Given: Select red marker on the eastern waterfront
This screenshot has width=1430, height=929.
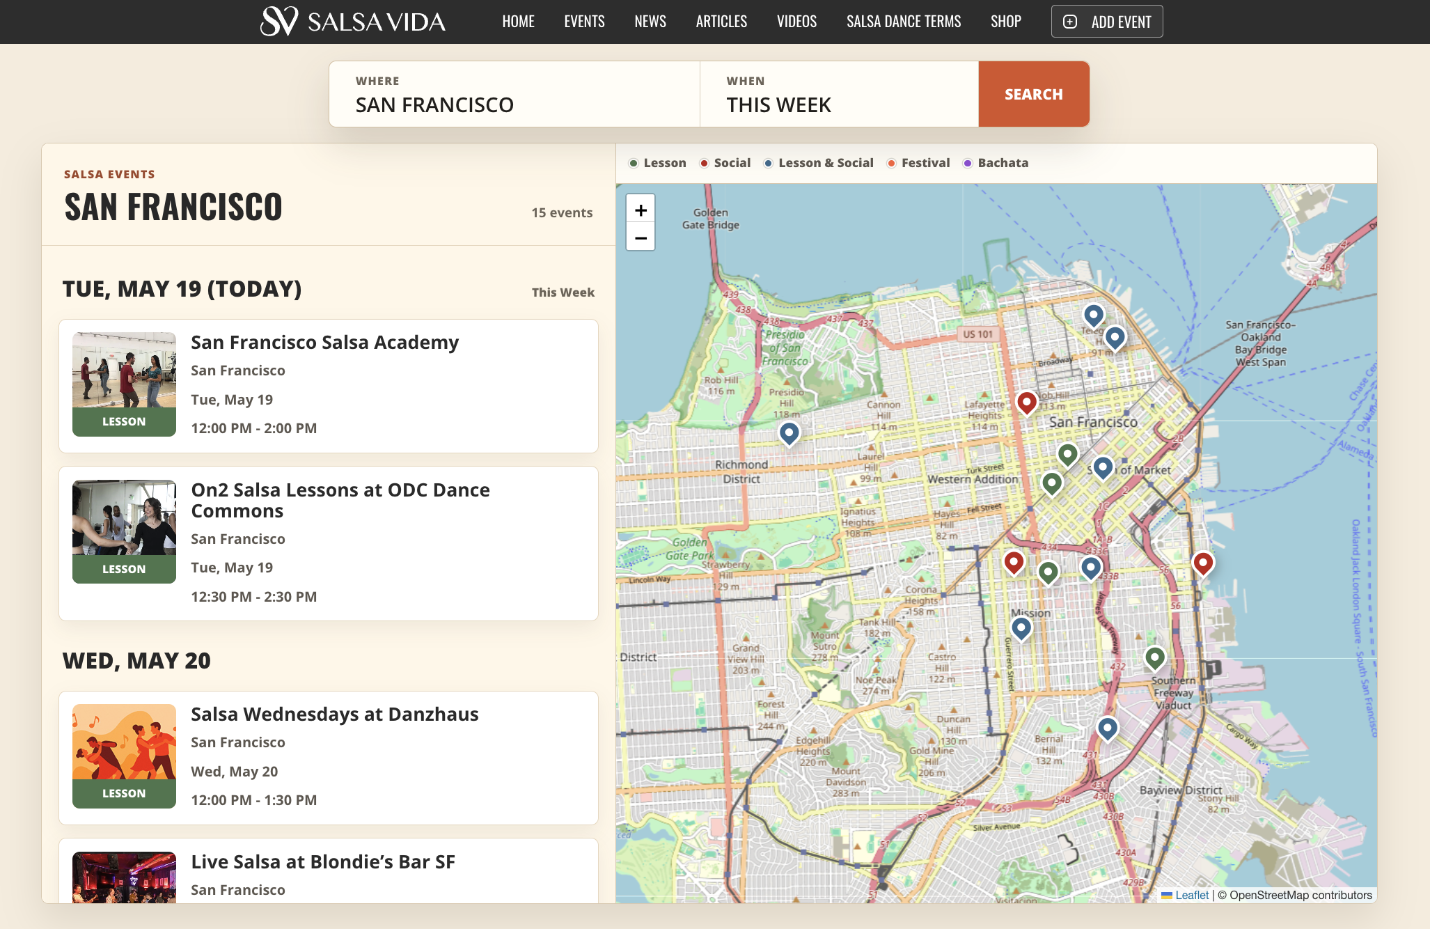Looking at the screenshot, I should tap(1203, 563).
